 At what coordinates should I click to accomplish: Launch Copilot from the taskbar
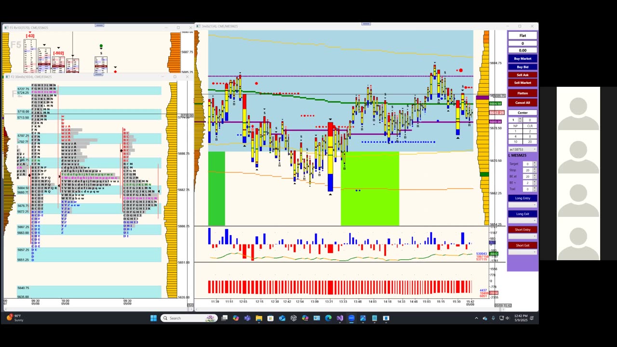pyautogui.click(x=236, y=318)
